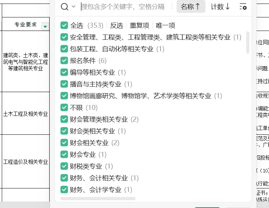Toggle the 财会相关专业 checkbox
Viewport: 269px width, 208px height.
64,143
